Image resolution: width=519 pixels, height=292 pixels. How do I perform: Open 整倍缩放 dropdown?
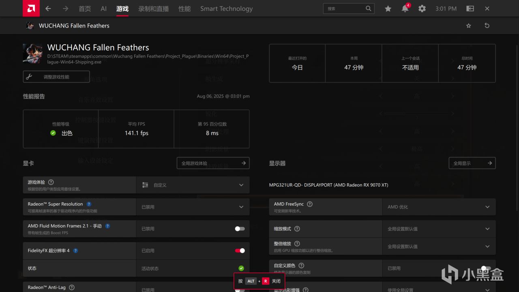point(439,247)
